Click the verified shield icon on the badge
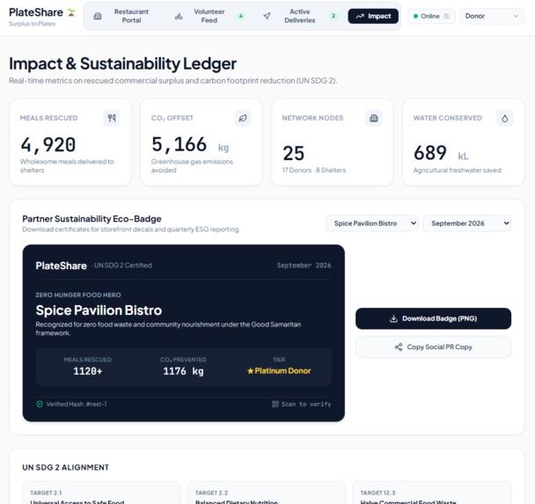Screen dimensions: 535x504 click(x=40, y=404)
